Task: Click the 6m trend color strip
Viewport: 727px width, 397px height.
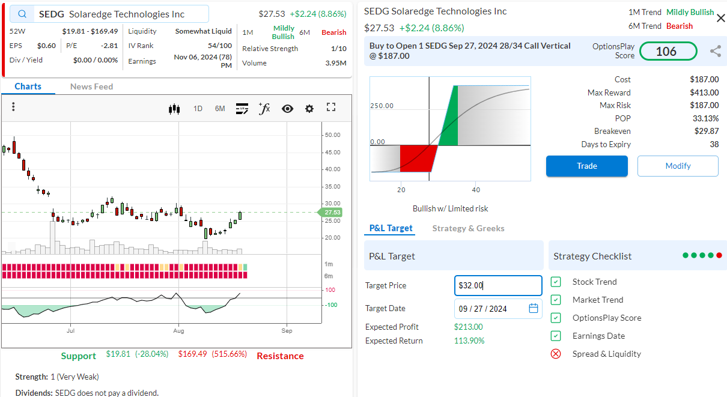Action: click(124, 275)
